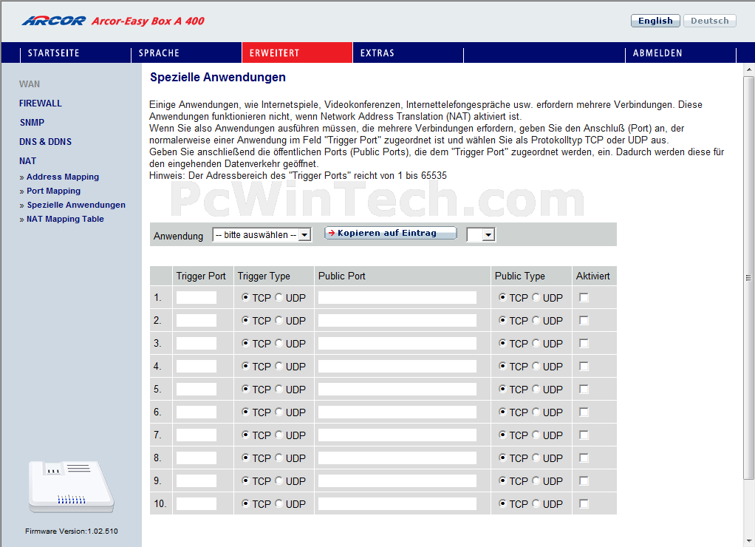The width and height of the screenshot is (755, 547).
Task: Click the scrollbar down arrow
Action: click(x=749, y=542)
